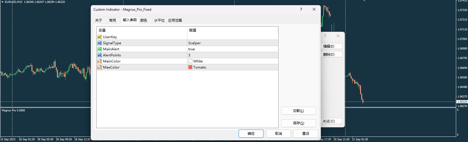The image size is (468, 142).
Task: Click the help question mark in dialog title
Action: pyautogui.click(x=301, y=9)
